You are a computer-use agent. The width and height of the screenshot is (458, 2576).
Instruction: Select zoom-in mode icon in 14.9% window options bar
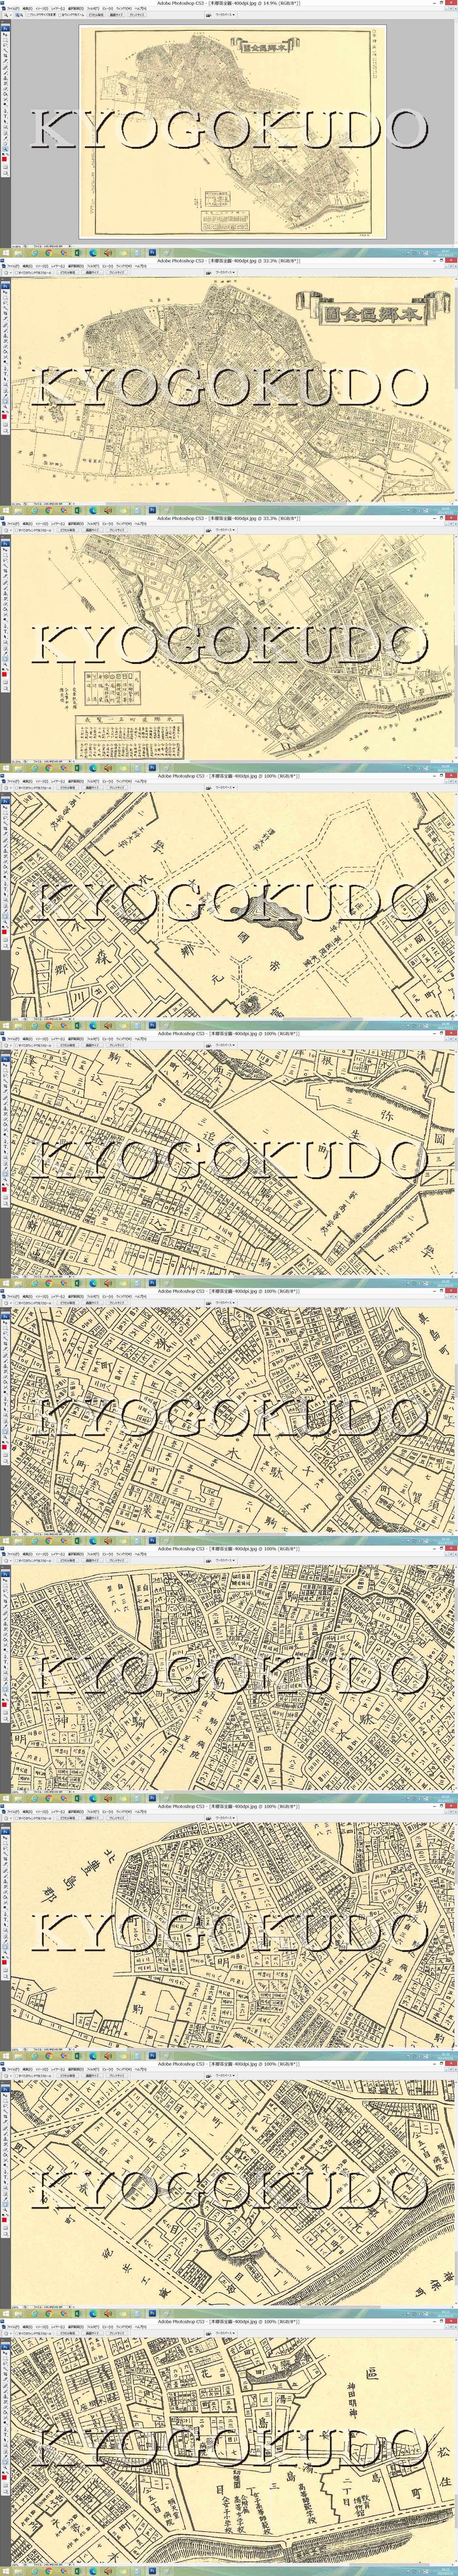(x=17, y=15)
